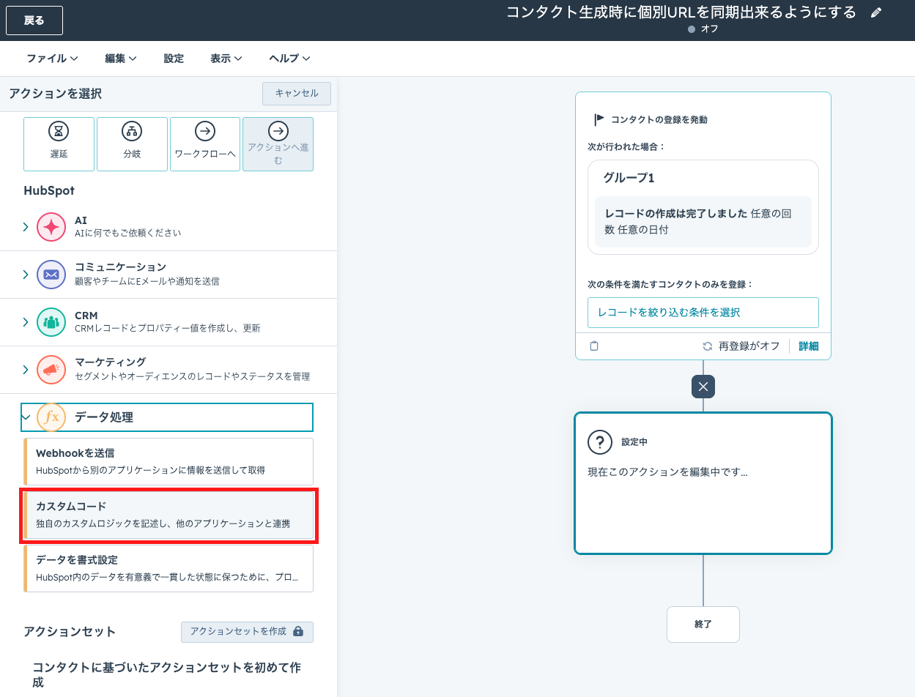Image resolution: width=915 pixels, height=697 pixels.
Task: Click the レコードを絞り込む条件を選択 field
Action: click(703, 313)
